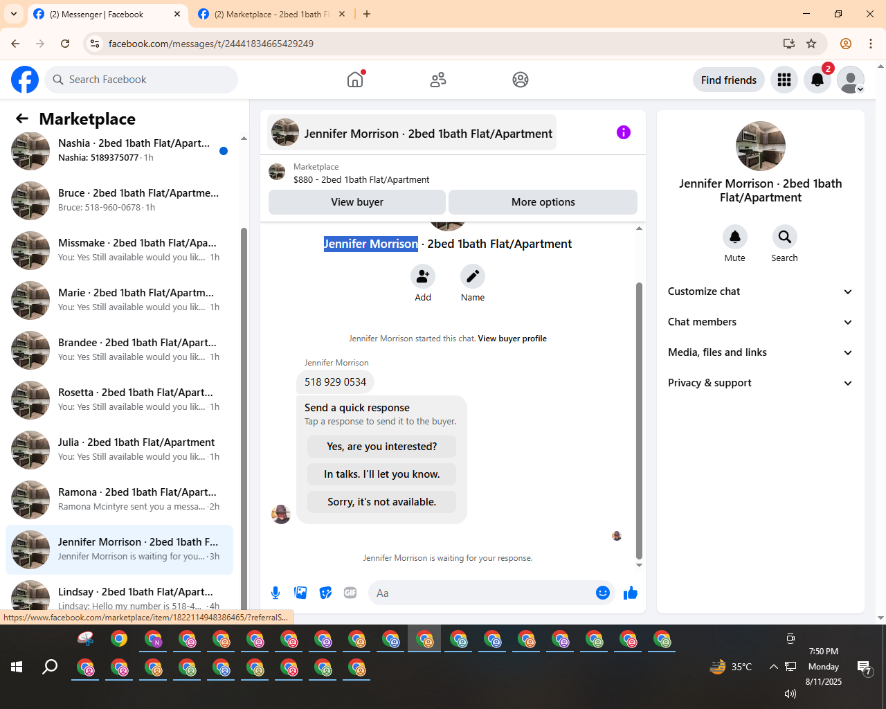Bookmark this page with the star icon
This screenshot has height=709, width=886.
click(x=811, y=44)
